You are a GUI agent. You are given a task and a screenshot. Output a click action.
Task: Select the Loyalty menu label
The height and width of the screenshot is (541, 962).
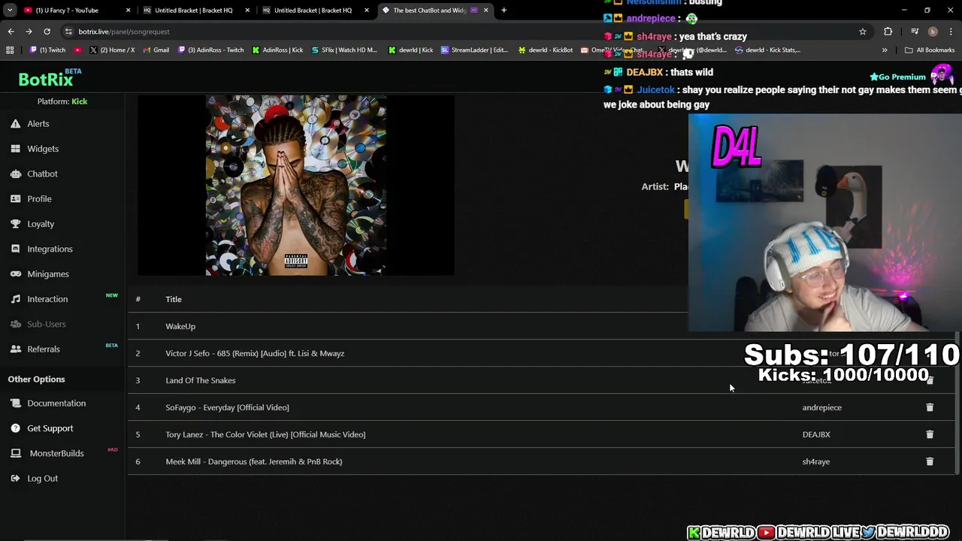(x=41, y=224)
